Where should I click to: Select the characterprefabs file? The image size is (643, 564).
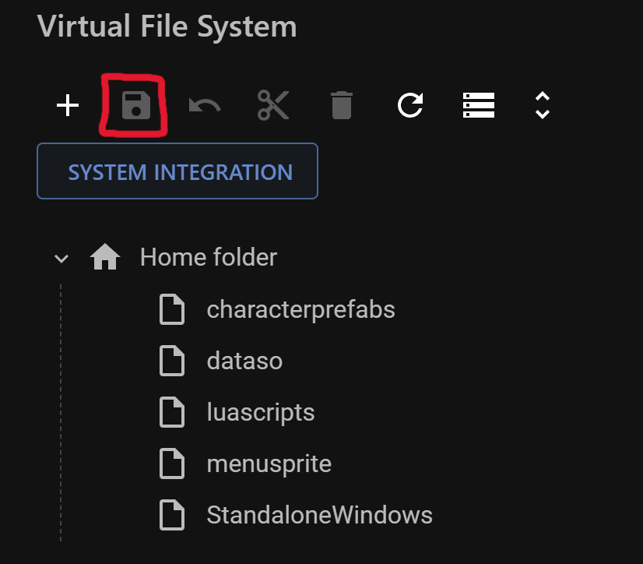tap(300, 309)
